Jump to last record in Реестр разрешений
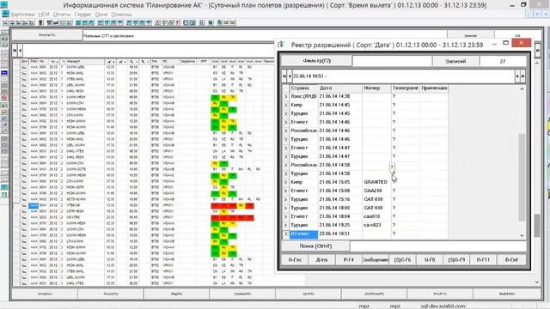 pos(522,76)
